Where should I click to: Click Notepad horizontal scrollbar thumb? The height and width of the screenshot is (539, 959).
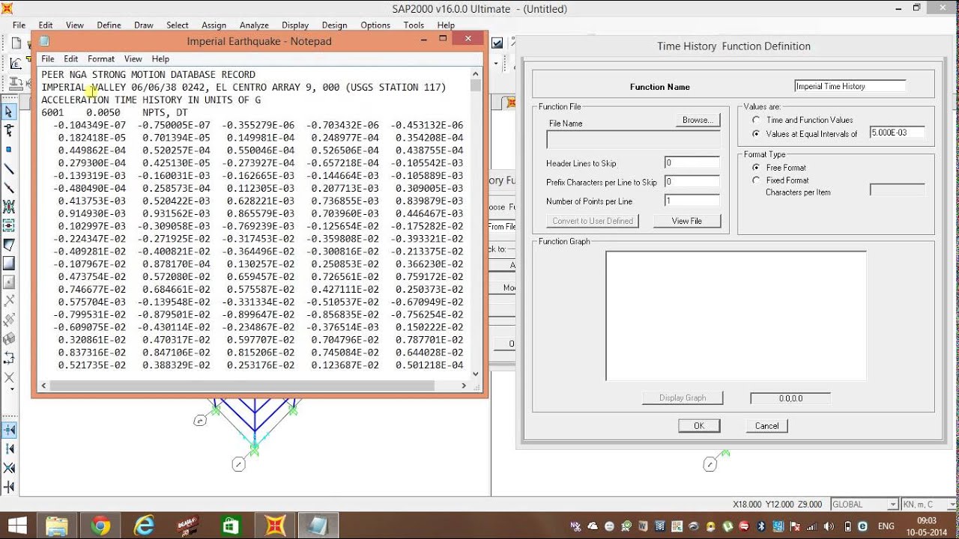[x=242, y=386]
